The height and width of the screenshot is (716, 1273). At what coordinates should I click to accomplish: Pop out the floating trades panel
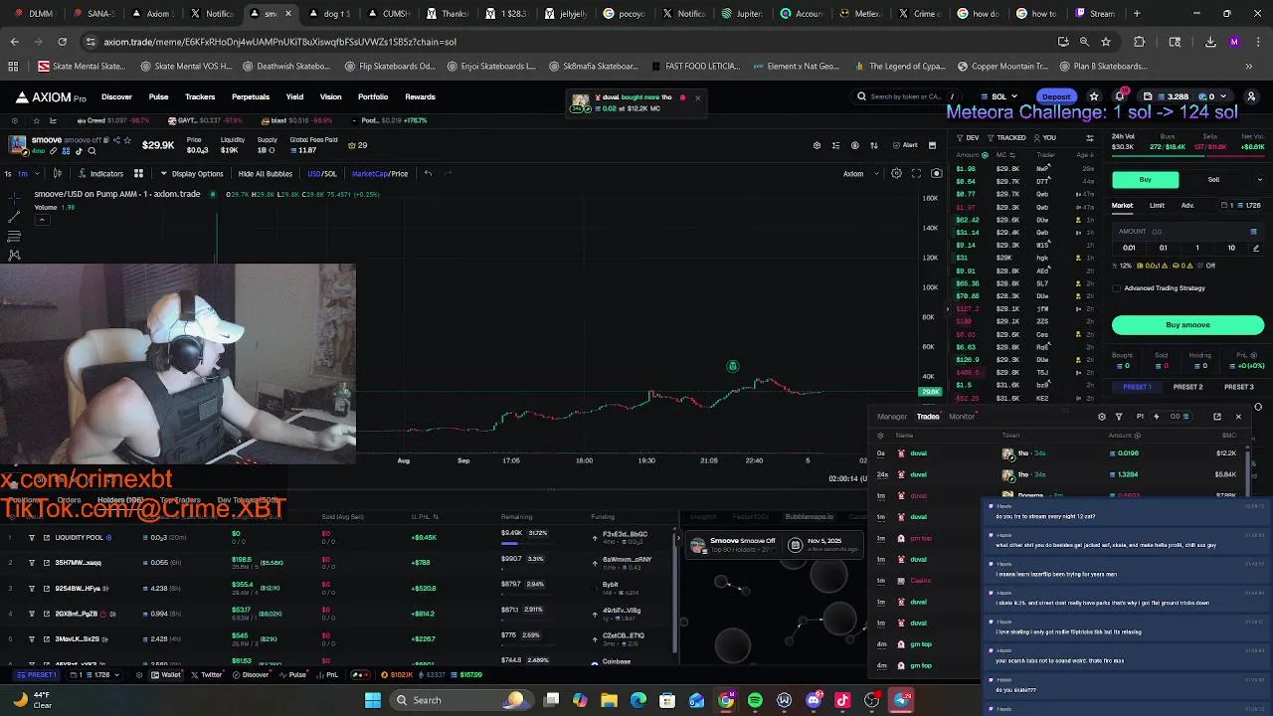coord(1217,417)
